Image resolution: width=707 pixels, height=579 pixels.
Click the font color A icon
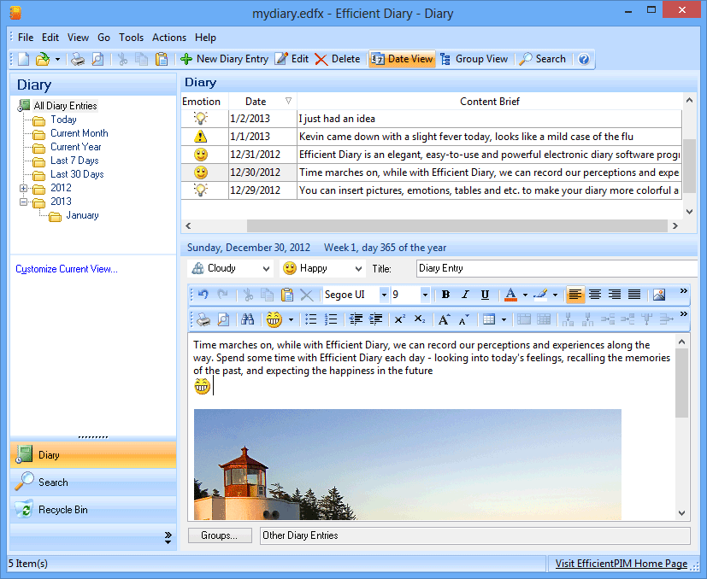510,295
